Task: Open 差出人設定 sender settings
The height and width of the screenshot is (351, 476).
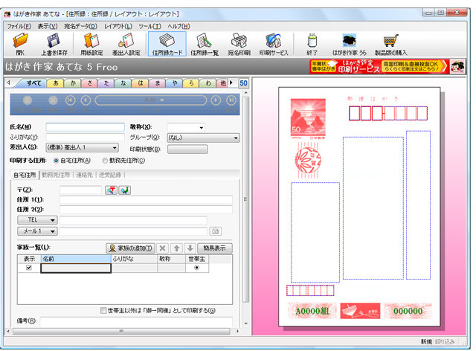Action: point(126,45)
